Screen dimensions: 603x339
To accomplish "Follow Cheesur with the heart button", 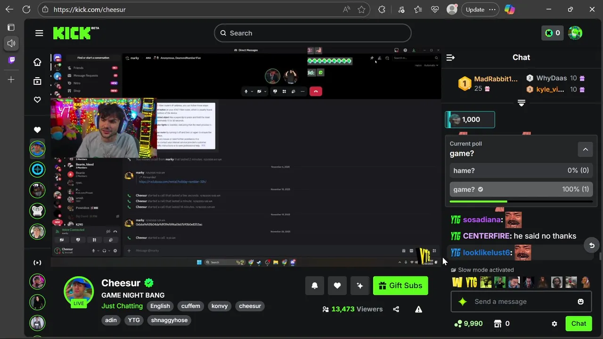I will click(x=337, y=285).
